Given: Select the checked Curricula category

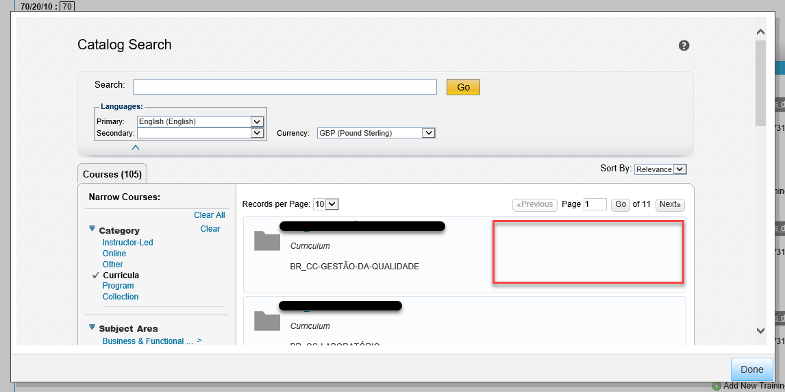Looking at the screenshot, I should click(121, 275).
